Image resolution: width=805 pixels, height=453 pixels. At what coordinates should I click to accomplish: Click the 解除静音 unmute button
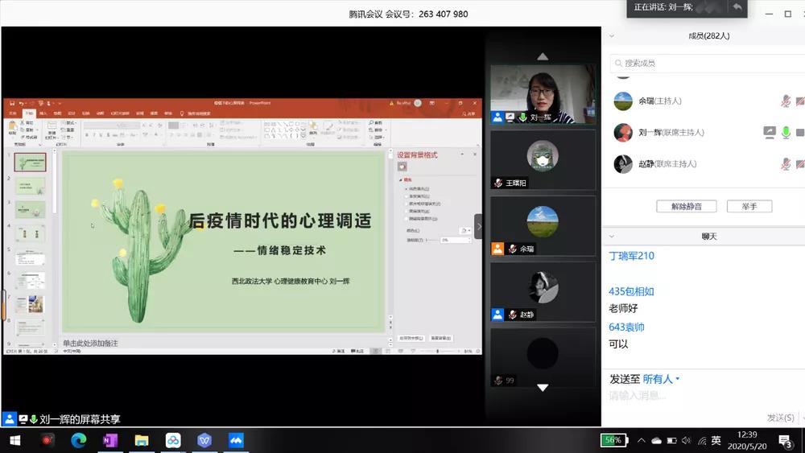(686, 207)
